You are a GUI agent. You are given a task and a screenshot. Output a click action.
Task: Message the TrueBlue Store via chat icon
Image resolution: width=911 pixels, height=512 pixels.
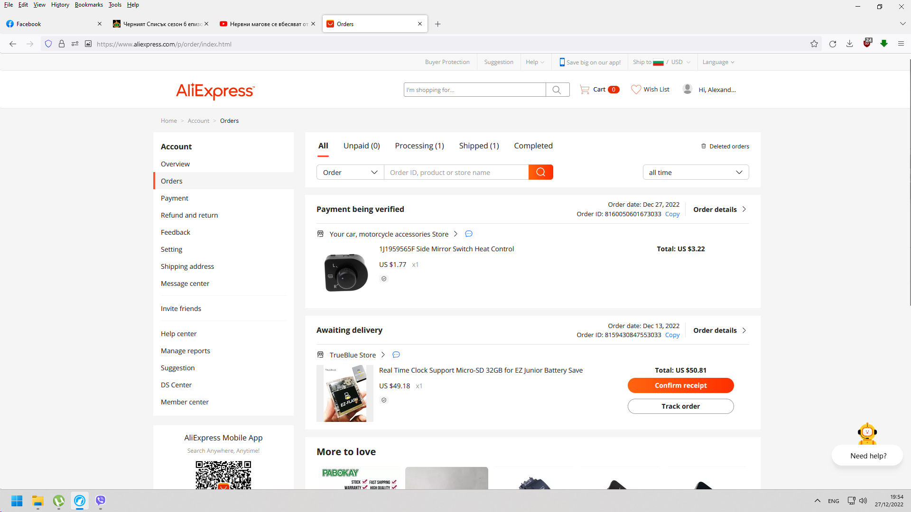396,355
